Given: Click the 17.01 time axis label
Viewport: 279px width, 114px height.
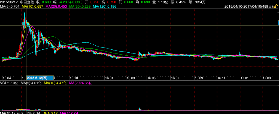Looking at the screenshot, I should [244, 78].
